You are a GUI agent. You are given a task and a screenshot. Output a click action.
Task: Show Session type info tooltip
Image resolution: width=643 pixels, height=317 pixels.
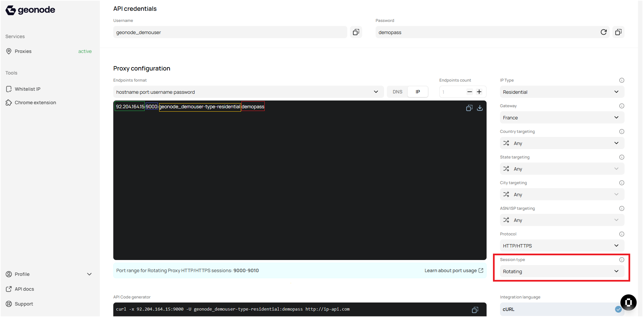622,260
